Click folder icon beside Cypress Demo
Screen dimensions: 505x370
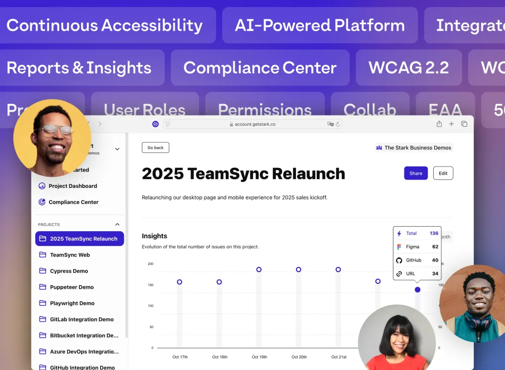click(x=42, y=271)
